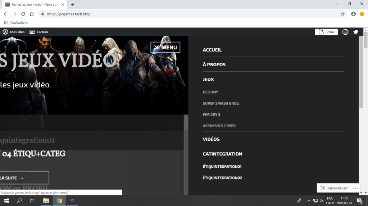The image size is (368, 206).
Task: Open a new Chrome tab
Action: (x=73, y=5)
